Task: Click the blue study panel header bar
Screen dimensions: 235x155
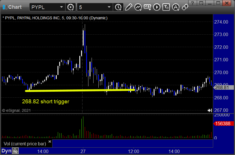Action: [x=133, y=143]
